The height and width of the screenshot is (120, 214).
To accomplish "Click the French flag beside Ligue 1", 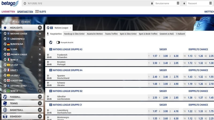I will click(x=9, y=70).
